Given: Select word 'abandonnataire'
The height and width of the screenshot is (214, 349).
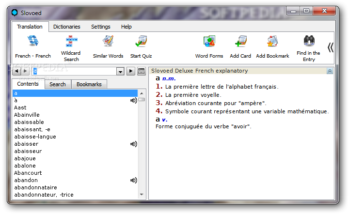Looking at the screenshot, I should point(35,187).
